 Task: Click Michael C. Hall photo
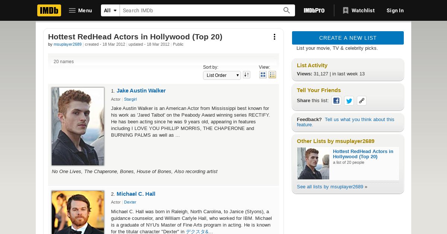coord(78,212)
